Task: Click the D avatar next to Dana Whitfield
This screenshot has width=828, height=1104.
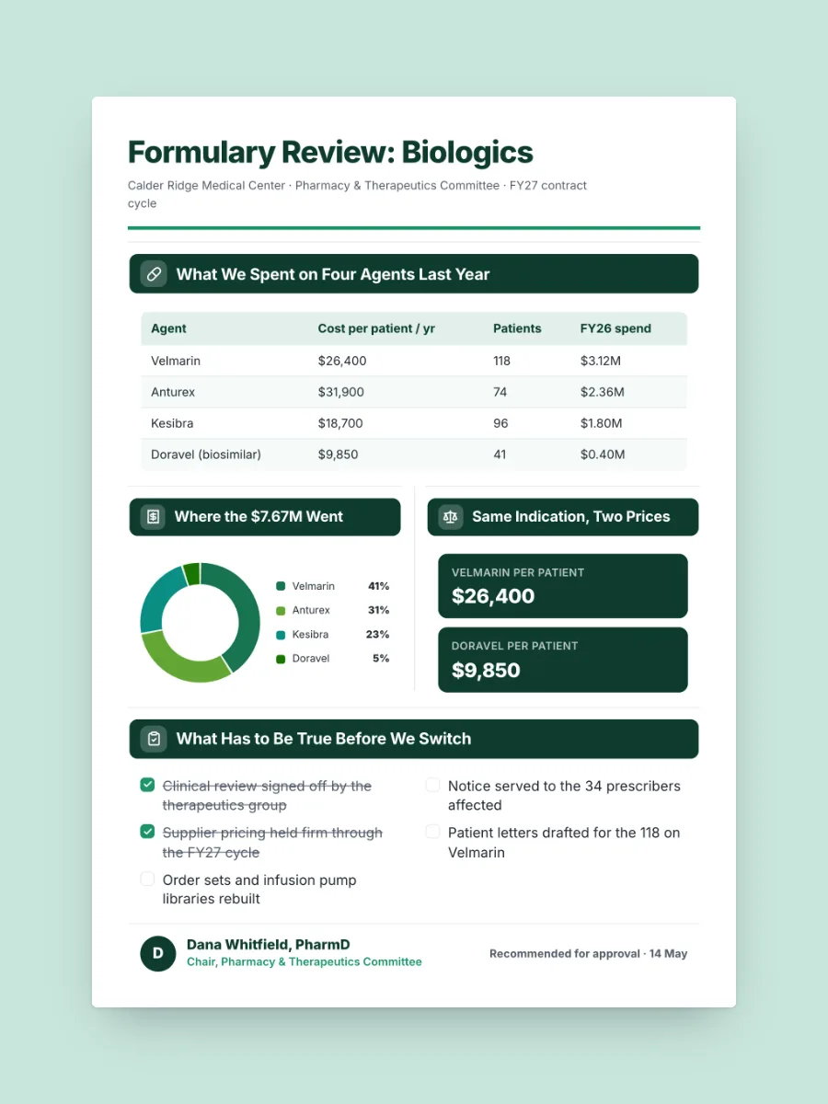Action: [x=157, y=953]
